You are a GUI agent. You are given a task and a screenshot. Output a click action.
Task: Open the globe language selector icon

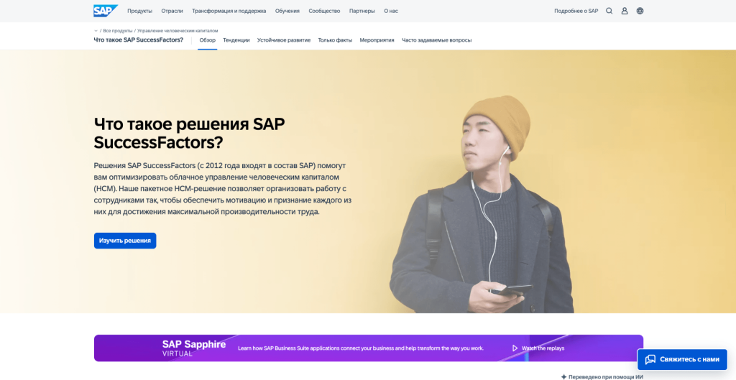tap(640, 11)
